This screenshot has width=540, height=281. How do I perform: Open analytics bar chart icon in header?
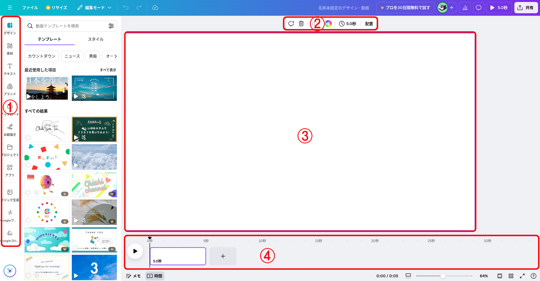465,8
